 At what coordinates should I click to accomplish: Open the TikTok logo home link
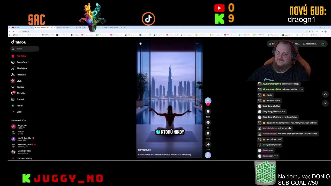18,42
